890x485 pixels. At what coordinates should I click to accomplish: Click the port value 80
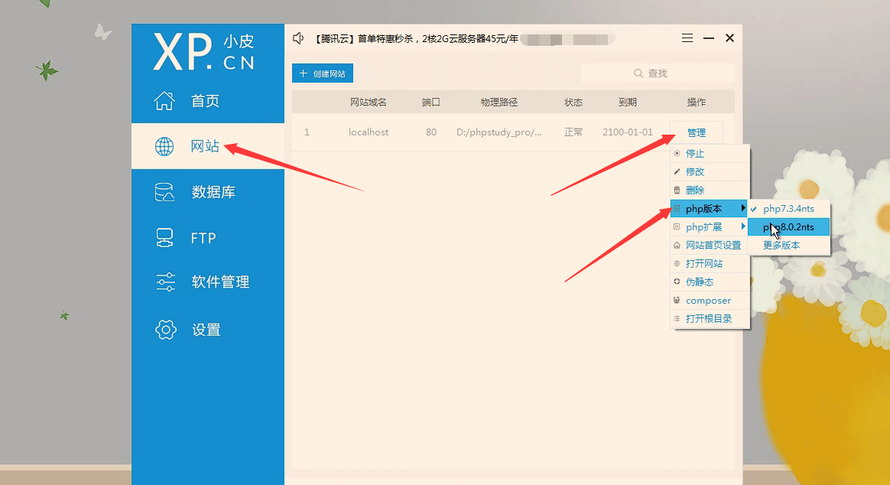click(x=431, y=132)
